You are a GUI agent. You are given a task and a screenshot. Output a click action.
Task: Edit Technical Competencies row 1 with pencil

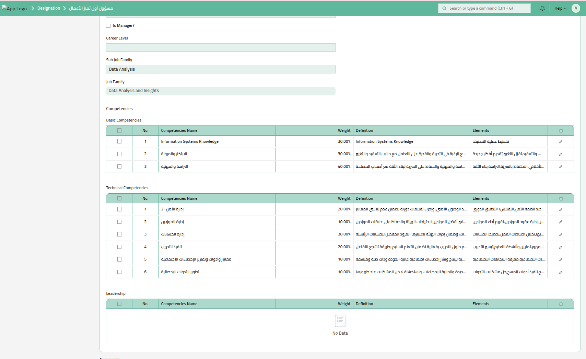pos(561,209)
